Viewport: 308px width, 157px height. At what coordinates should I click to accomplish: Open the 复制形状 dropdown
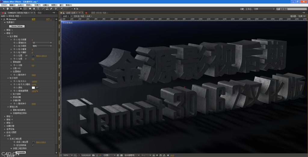tap(42, 43)
